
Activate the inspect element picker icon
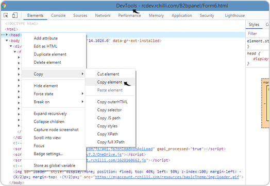[6, 15]
